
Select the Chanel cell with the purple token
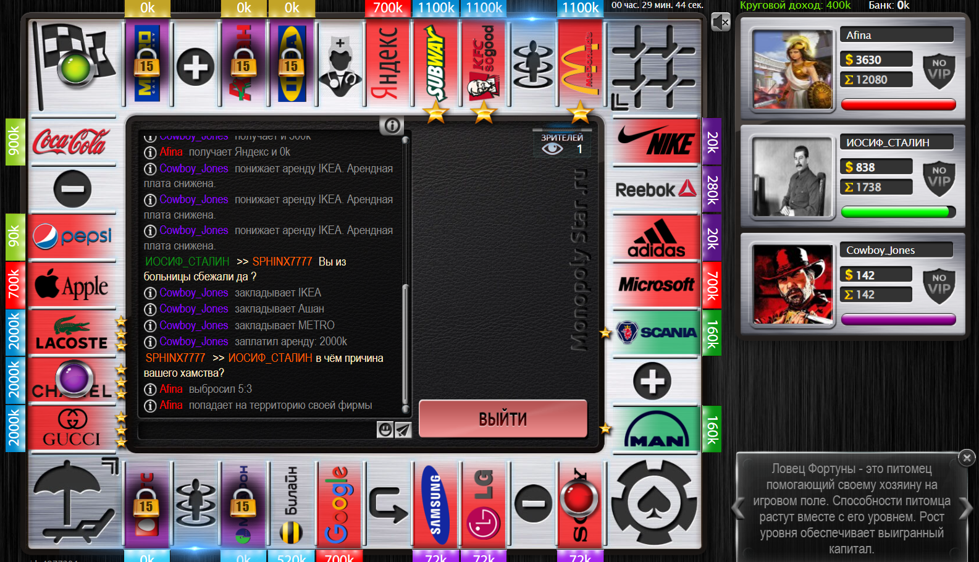72,380
